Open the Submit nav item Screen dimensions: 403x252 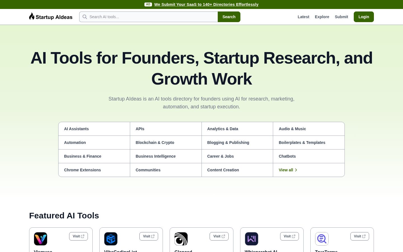(x=341, y=17)
